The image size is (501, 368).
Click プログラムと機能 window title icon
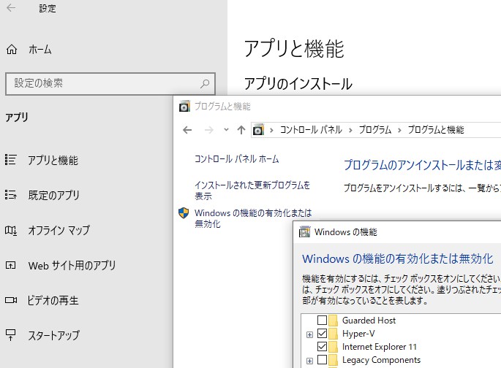(x=184, y=106)
